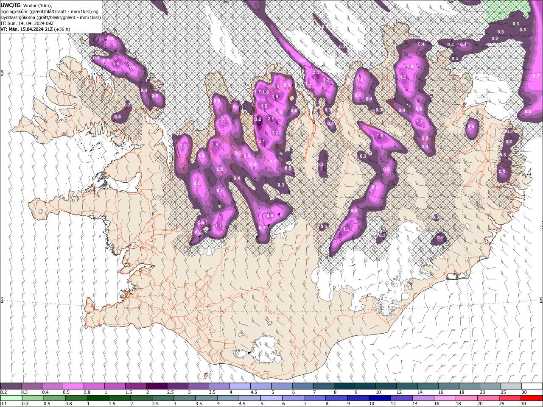
Task: Select the '64N' latitude label at right edge
Action: point(541,300)
